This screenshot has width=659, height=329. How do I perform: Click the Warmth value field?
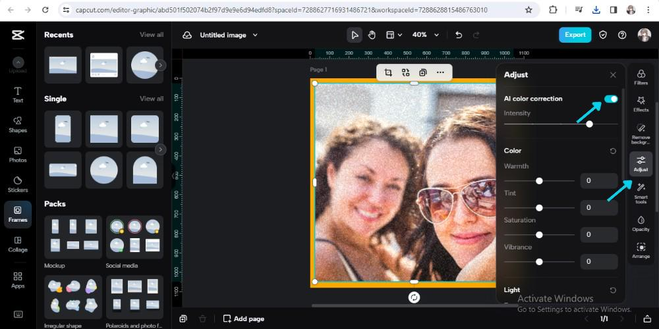click(599, 181)
